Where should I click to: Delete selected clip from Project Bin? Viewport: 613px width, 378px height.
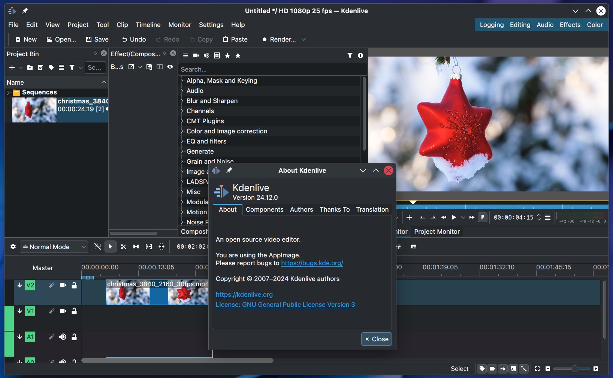pyautogui.click(x=40, y=67)
